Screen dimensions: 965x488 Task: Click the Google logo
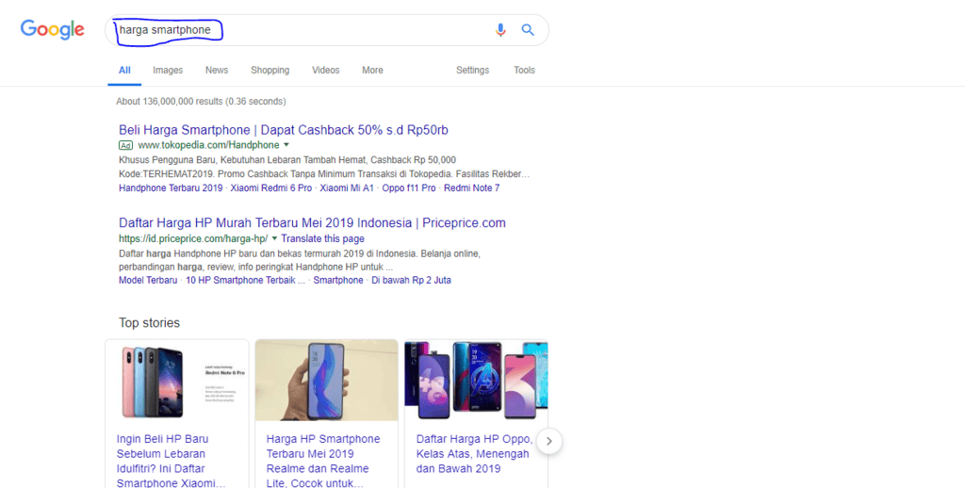pyautogui.click(x=53, y=29)
